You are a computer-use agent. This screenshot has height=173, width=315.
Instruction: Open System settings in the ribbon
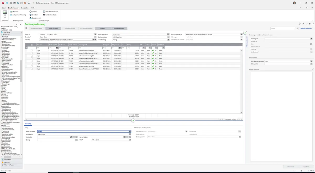tap(33, 12)
